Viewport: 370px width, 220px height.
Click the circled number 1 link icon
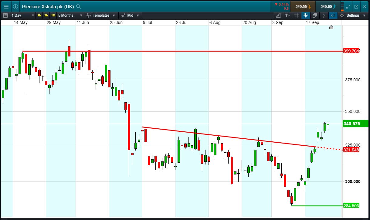click(15, 6)
